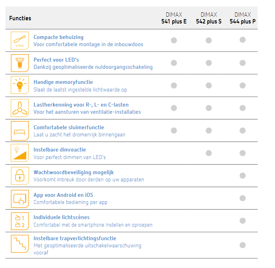The image size is (275, 268).
Task: Click 'Met geoptimaliseerde uitschakelwaarschuwing vooraf' text
Action: click(87, 249)
